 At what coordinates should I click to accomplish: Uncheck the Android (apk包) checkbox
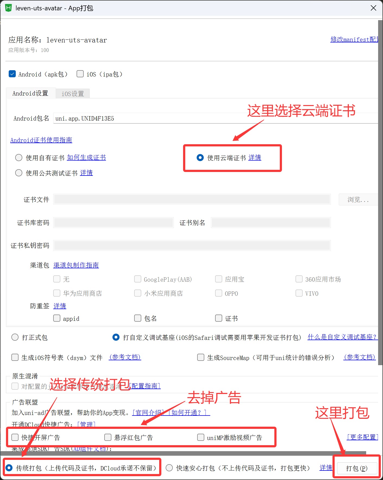pyautogui.click(x=12, y=74)
